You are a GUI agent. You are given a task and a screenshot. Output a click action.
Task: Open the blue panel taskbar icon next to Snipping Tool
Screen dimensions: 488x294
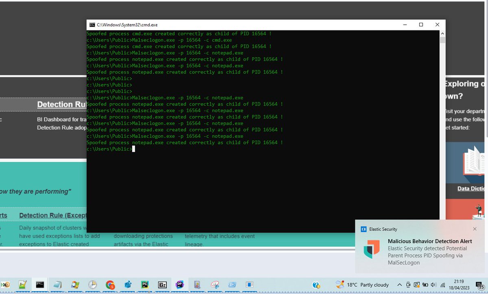[250, 285]
